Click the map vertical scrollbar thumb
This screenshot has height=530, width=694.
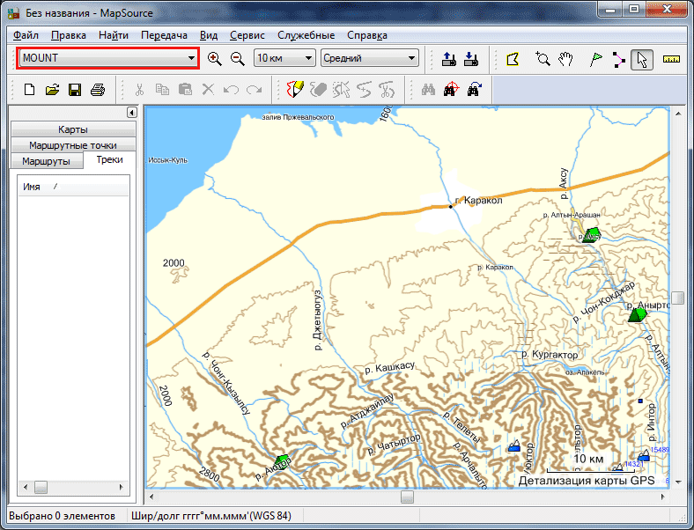(x=677, y=298)
